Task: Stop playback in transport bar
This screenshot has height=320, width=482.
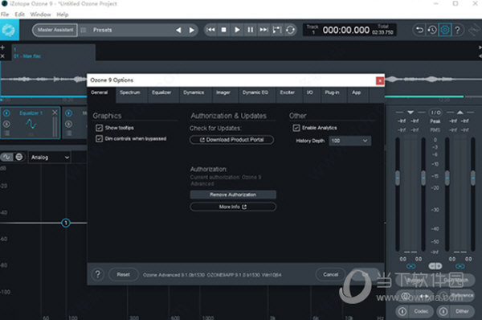Action: [224, 30]
